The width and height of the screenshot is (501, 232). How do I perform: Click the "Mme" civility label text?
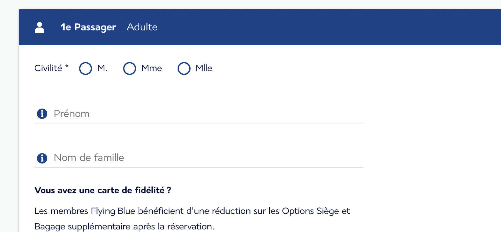[152, 69]
